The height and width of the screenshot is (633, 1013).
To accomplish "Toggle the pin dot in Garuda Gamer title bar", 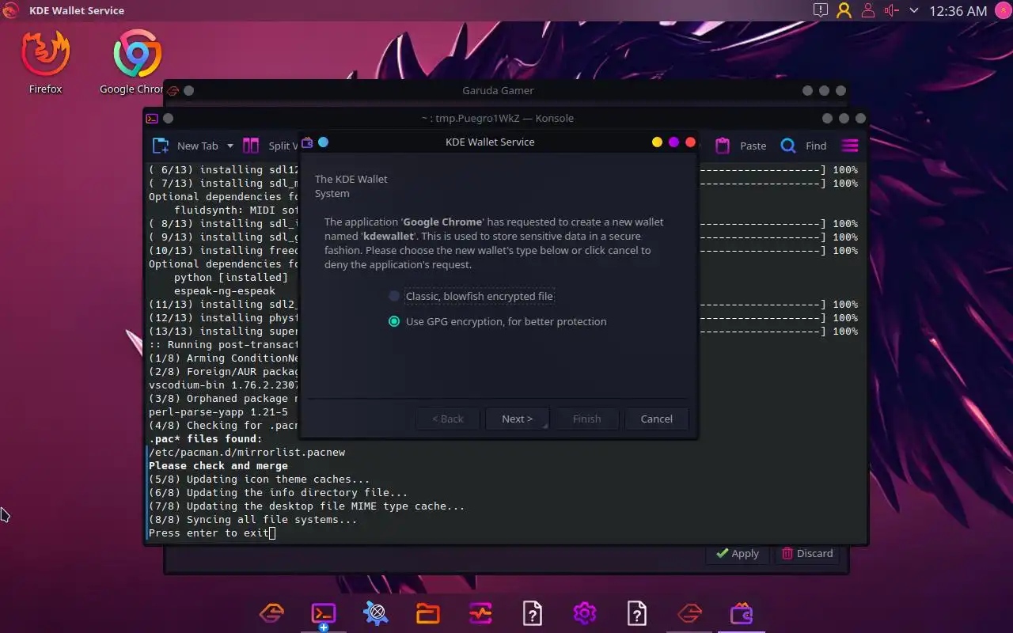I will tap(188, 91).
